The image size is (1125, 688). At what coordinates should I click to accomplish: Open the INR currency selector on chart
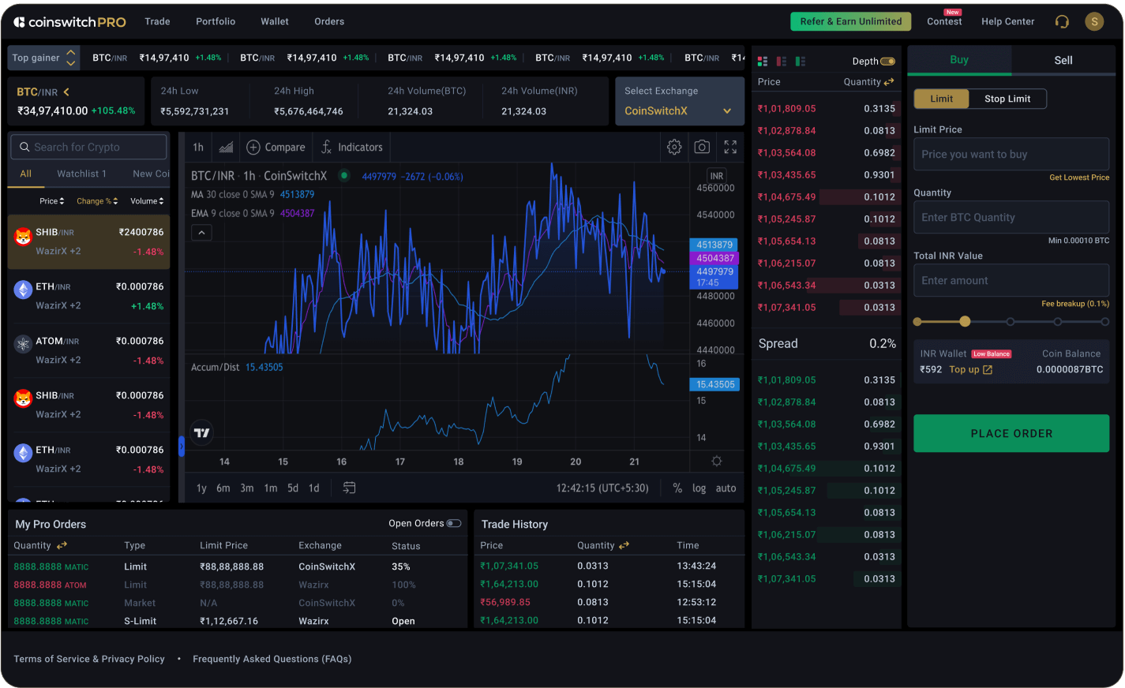[717, 176]
